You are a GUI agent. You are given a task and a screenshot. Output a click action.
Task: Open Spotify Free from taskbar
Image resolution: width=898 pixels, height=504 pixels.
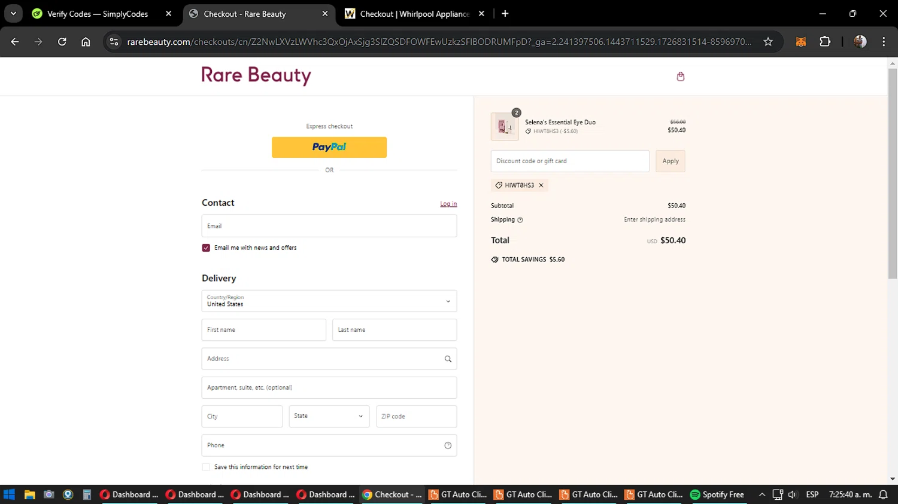pos(717,494)
